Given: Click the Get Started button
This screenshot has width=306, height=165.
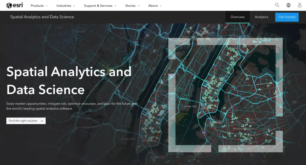Looking at the screenshot, I should [287, 17].
